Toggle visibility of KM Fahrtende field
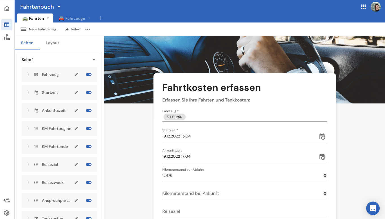 coord(89,146)
